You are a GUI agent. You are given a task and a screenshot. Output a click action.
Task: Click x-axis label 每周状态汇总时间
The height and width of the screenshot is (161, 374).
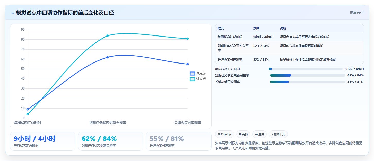(28, 123)
